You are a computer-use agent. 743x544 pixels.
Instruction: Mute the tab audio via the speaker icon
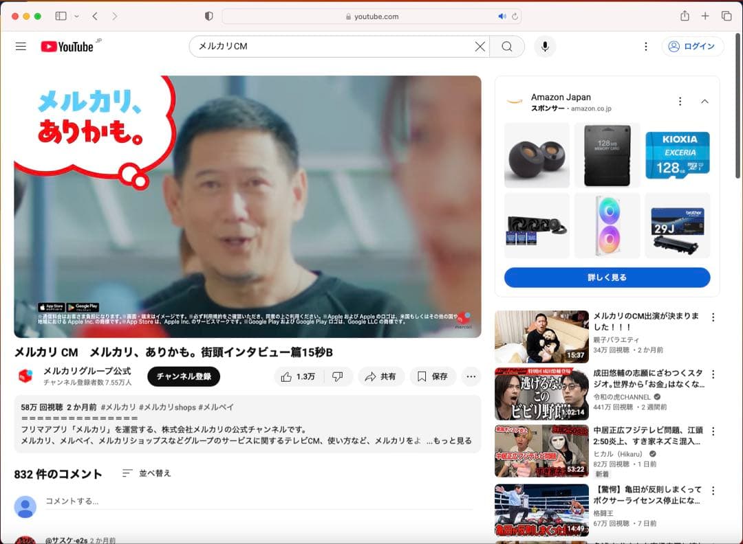click(x=502, y=16)
